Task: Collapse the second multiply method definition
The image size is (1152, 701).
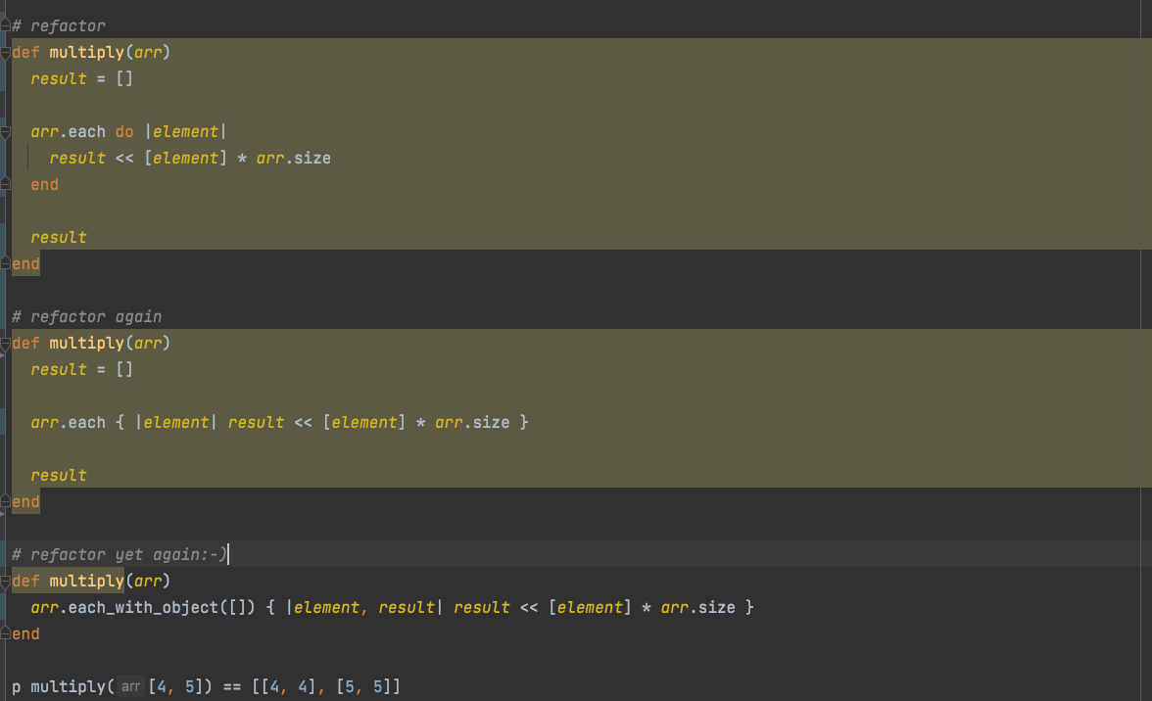Action: pyautogui.click(x=4, y=343)
